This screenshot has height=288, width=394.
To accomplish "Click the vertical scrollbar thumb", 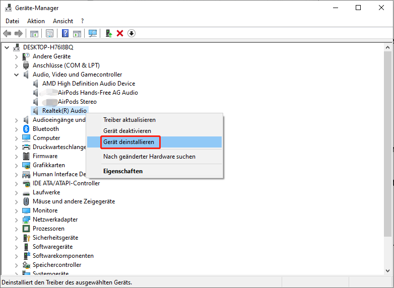I will [x=387, y=144].
